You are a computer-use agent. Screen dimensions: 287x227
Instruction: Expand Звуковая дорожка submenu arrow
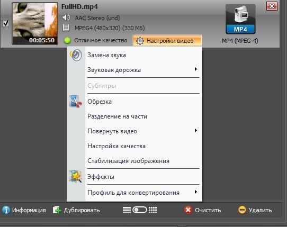196,69
